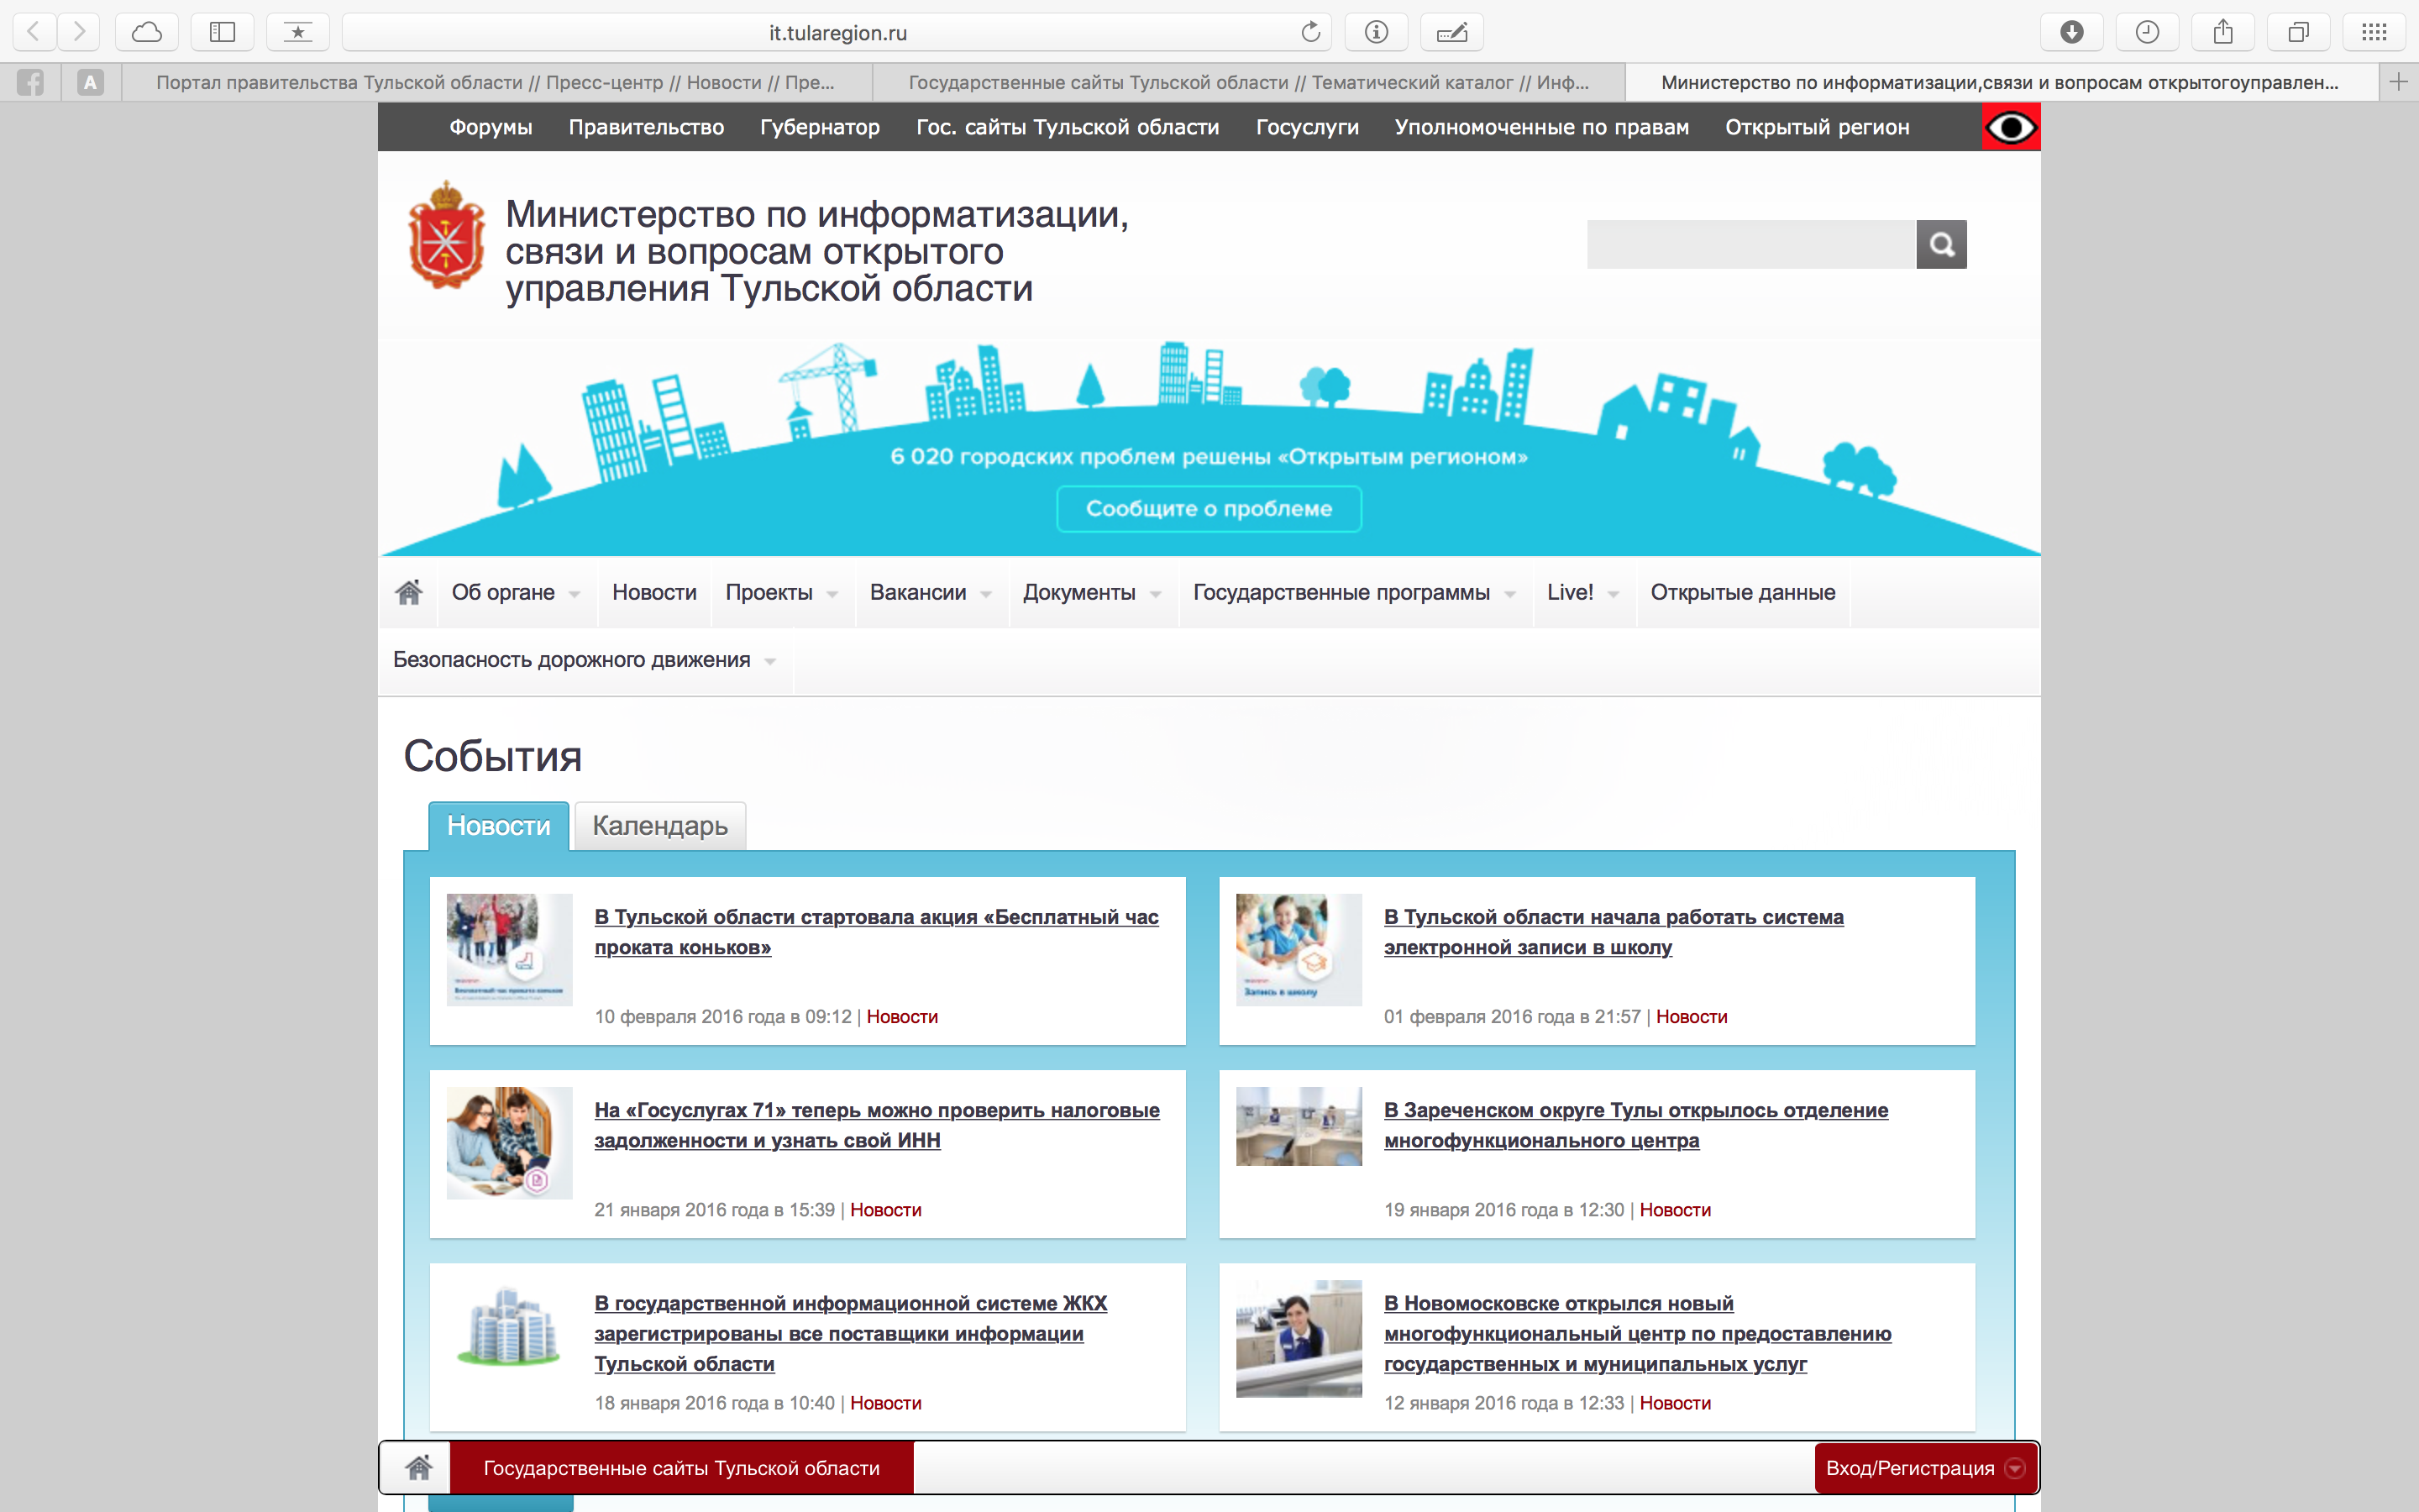Open 'Госуслугах 71' tax debts article
The image size is (2419, 1512).
[x=877, y=1125]
